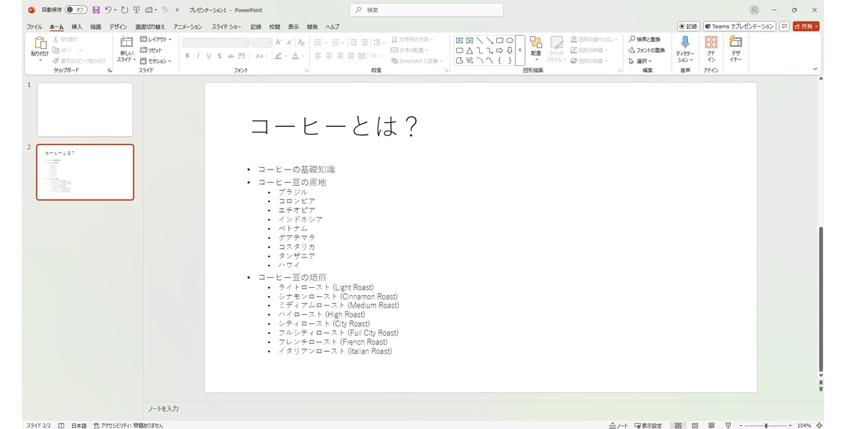The image size is (846, 429).
Task: Click Replace Fonts (フォントの置換)
Action: [646, 50]
